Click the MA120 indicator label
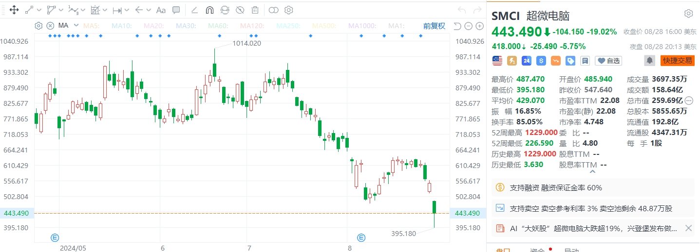Screen dimensions: 700x252 tap(252, 26)
